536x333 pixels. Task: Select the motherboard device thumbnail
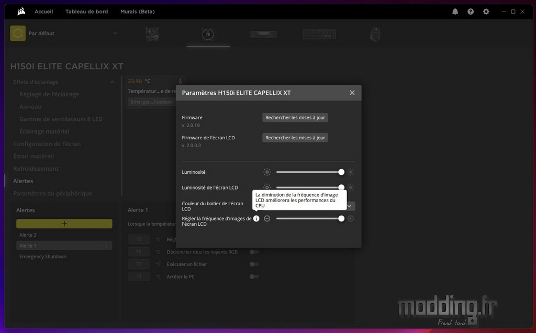pyautogui.click(x=152, y=34)
